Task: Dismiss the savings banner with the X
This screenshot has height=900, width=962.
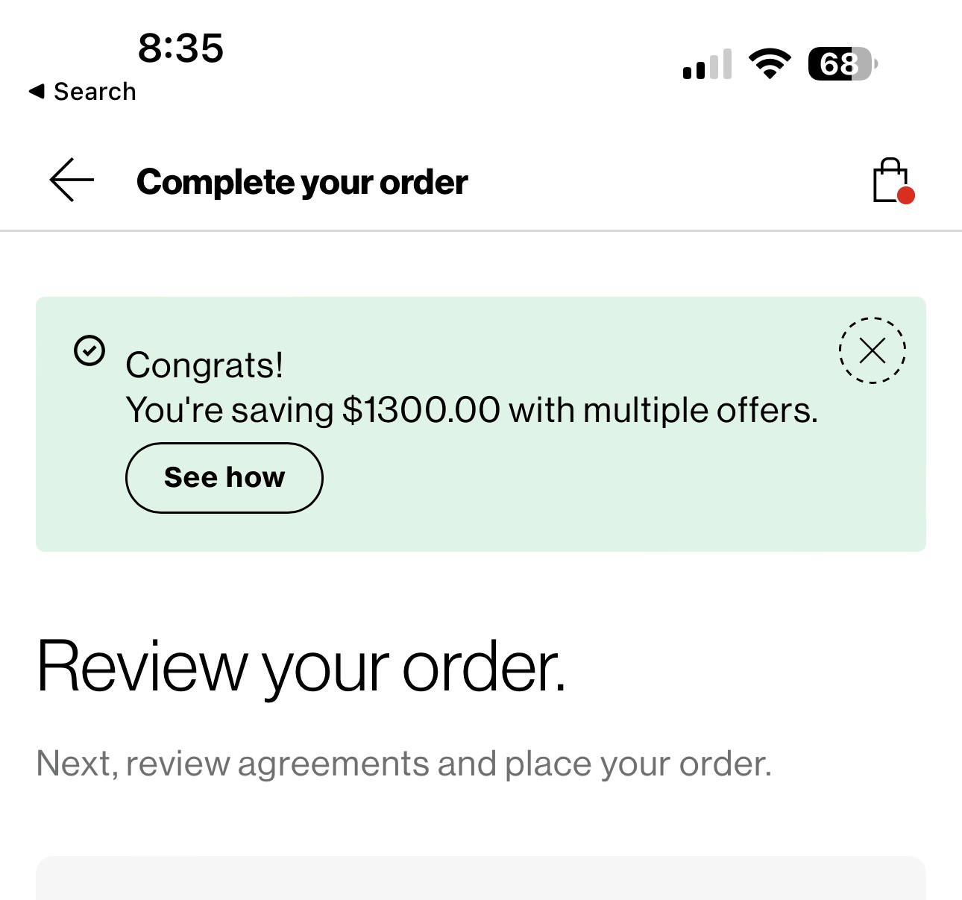Action: pyautogui.click(x=872, y=350)
